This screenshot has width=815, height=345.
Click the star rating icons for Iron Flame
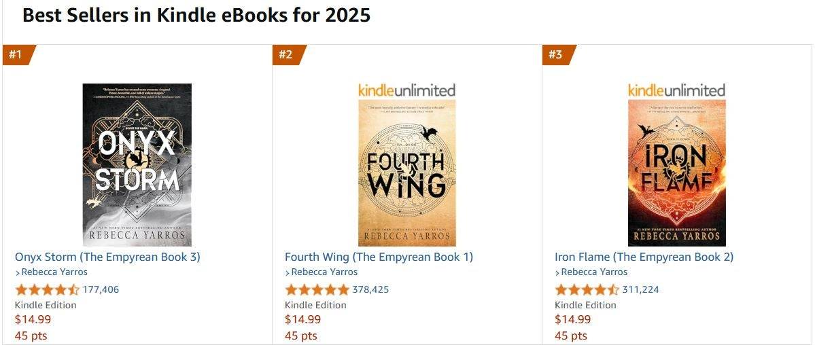coord(587,290)
